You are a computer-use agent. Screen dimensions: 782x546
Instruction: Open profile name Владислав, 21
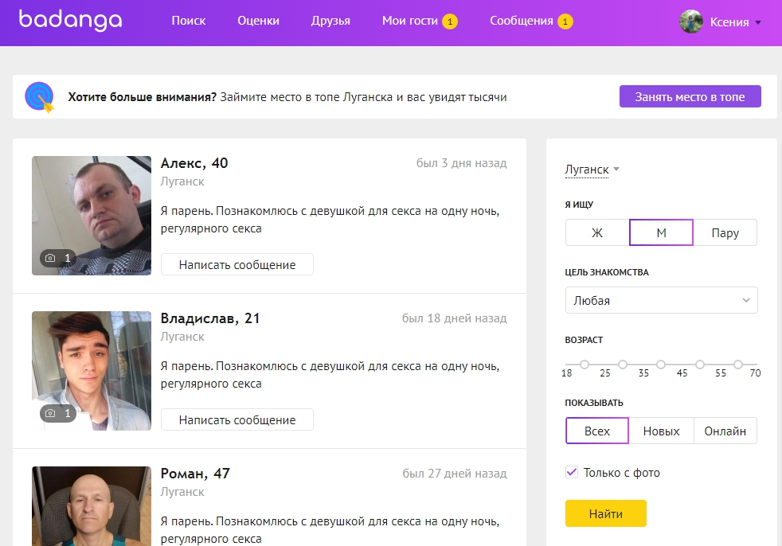tap(210, 318)
